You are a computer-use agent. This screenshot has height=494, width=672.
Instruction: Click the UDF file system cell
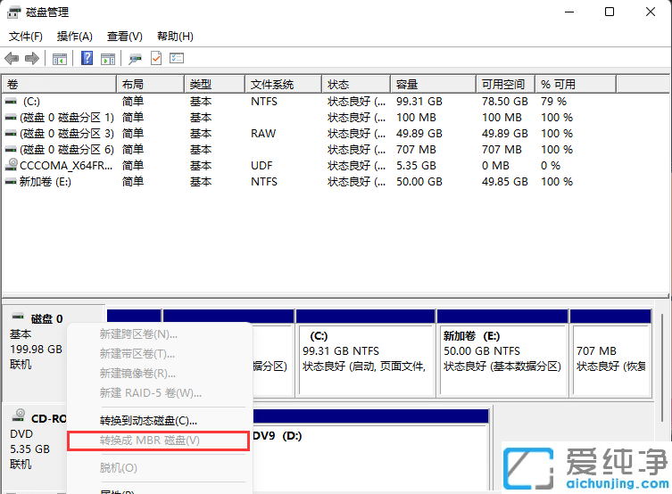pos(261,166)
